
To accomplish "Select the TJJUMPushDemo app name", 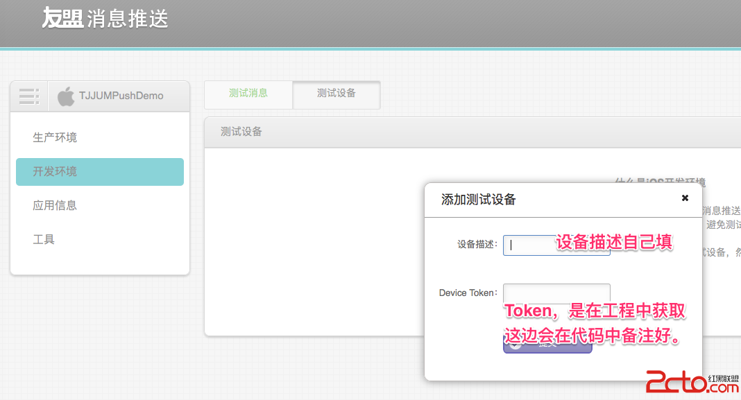I will click(x=121, y=96).
